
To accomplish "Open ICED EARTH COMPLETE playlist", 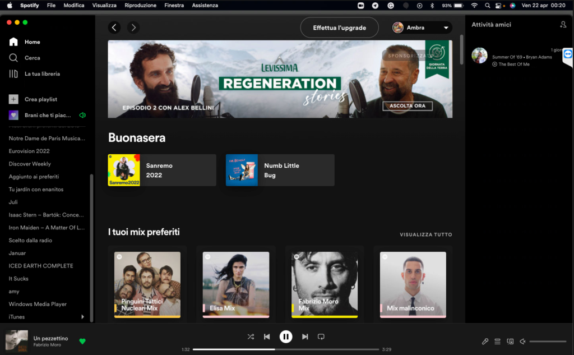I will point(41,266).
